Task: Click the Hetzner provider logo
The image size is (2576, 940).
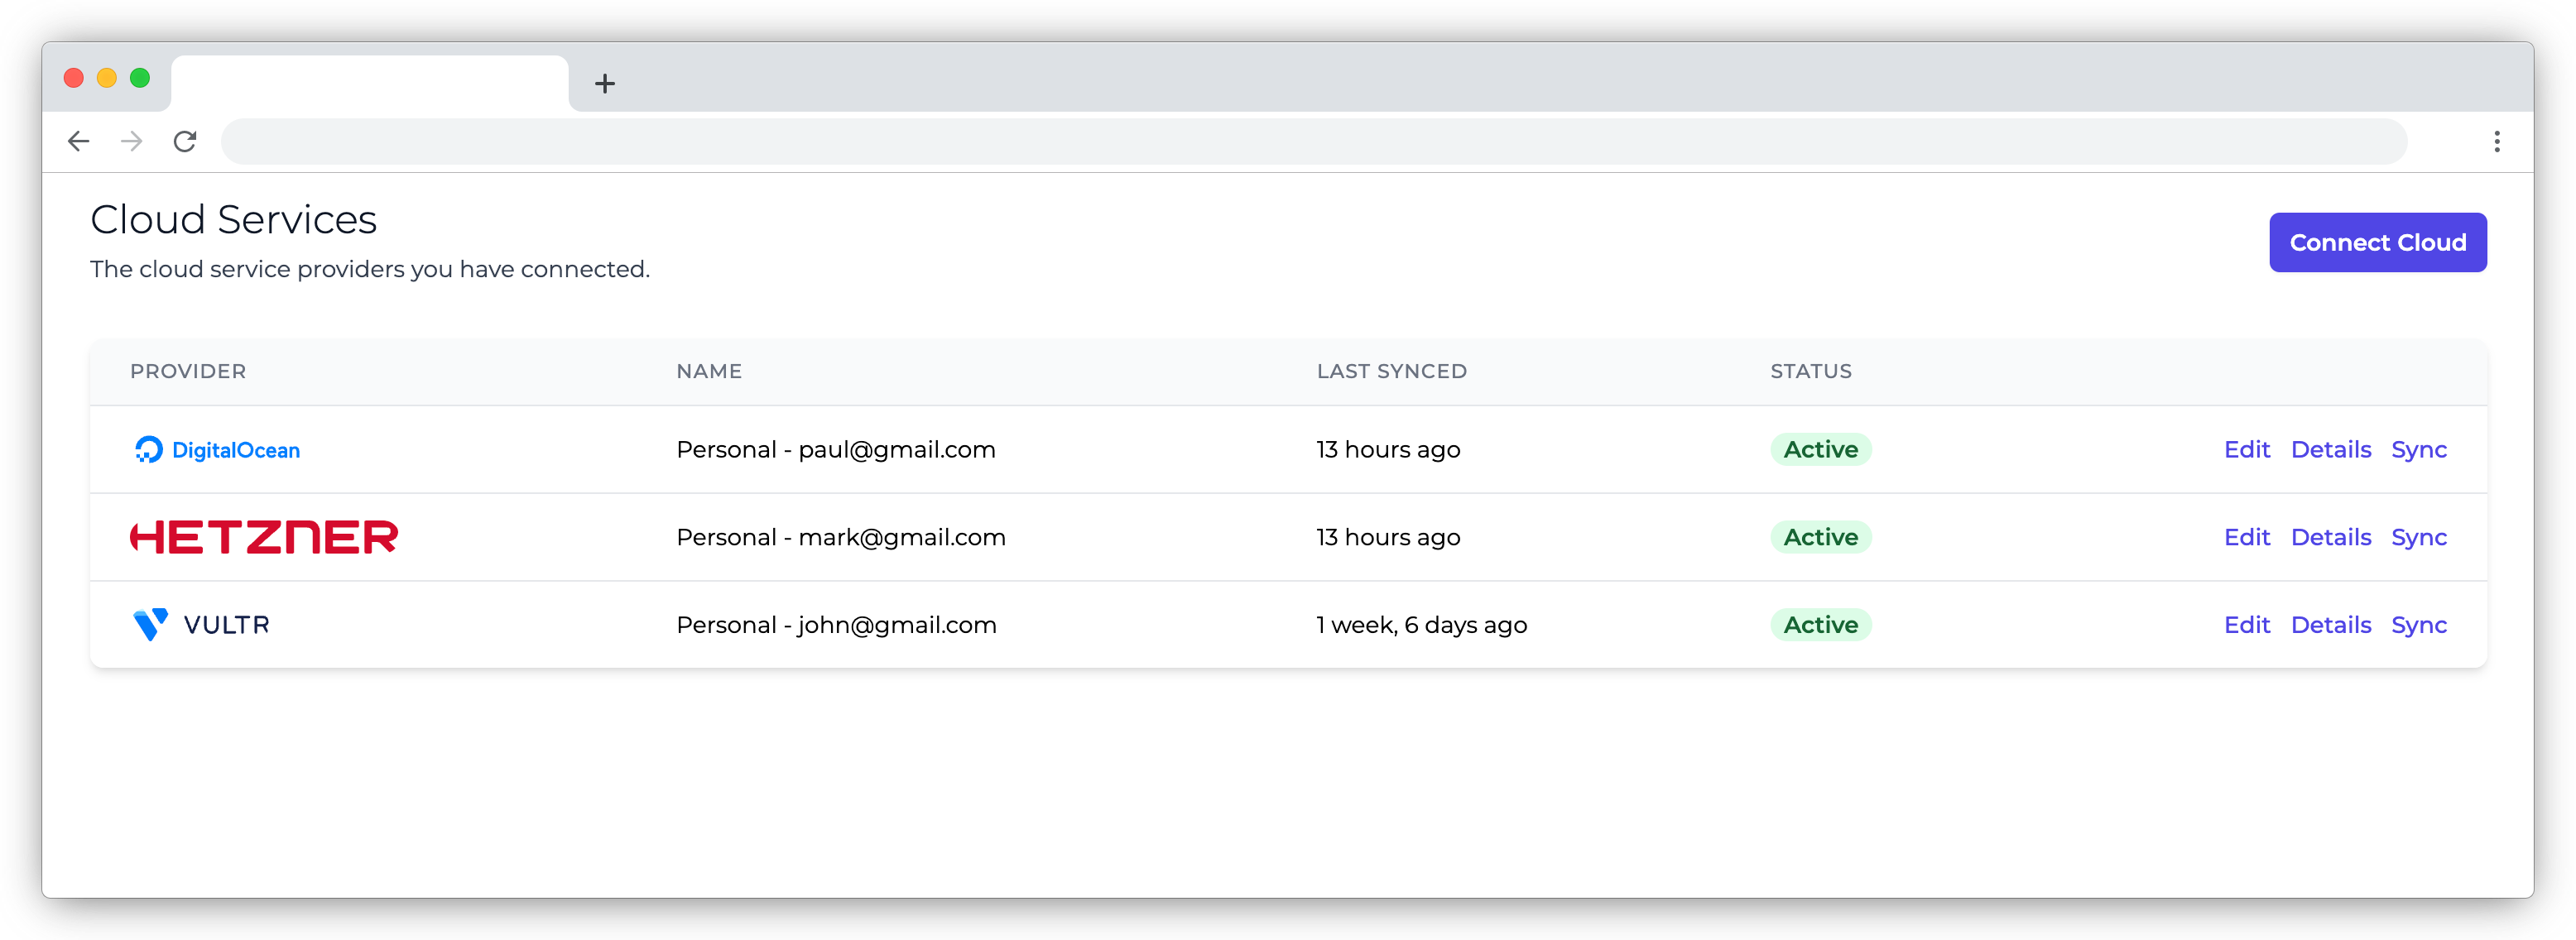Action: pyautogui.click(x=264, y=537)
